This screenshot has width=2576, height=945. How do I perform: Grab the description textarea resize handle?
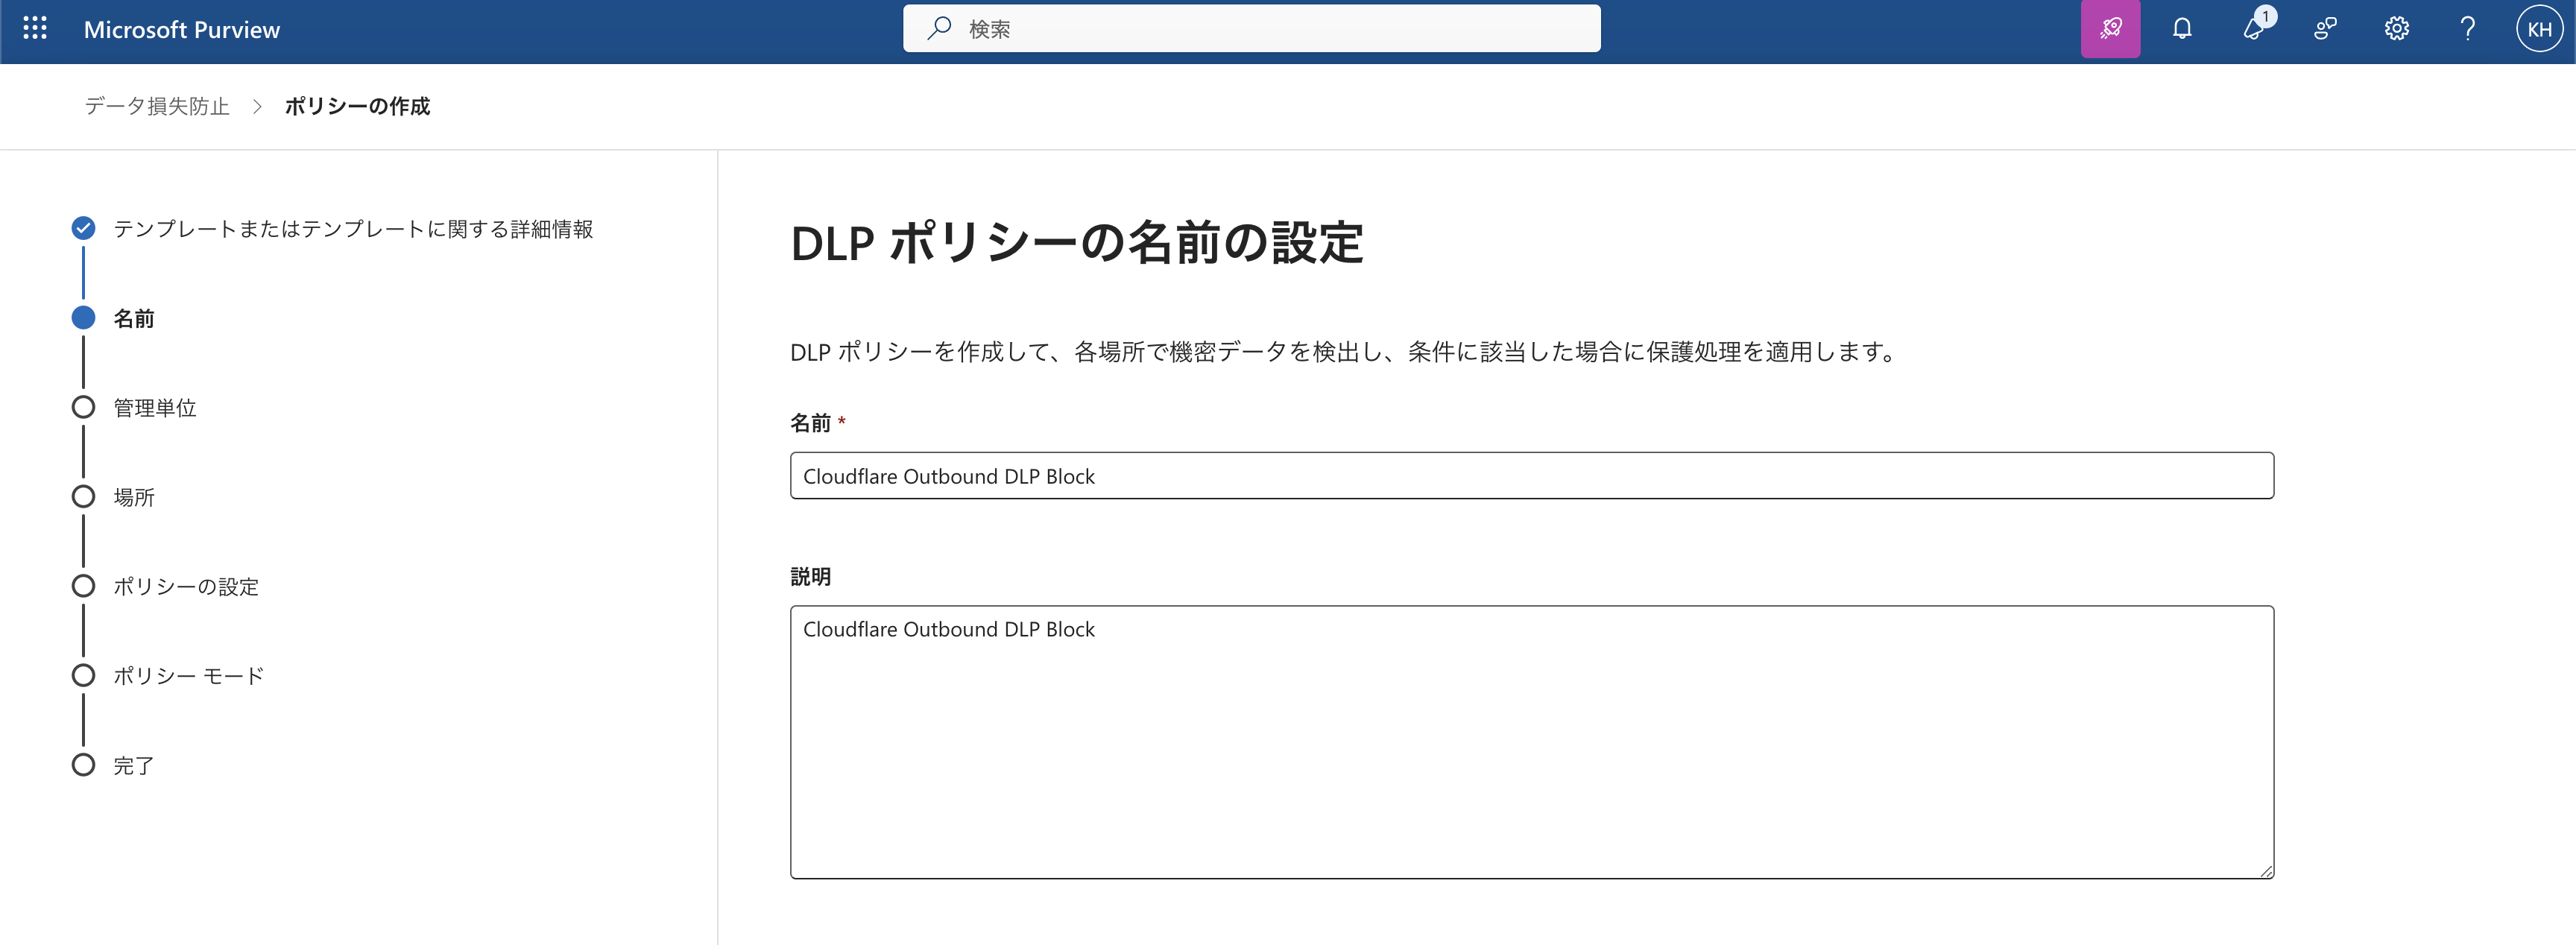click(2266, 871)
